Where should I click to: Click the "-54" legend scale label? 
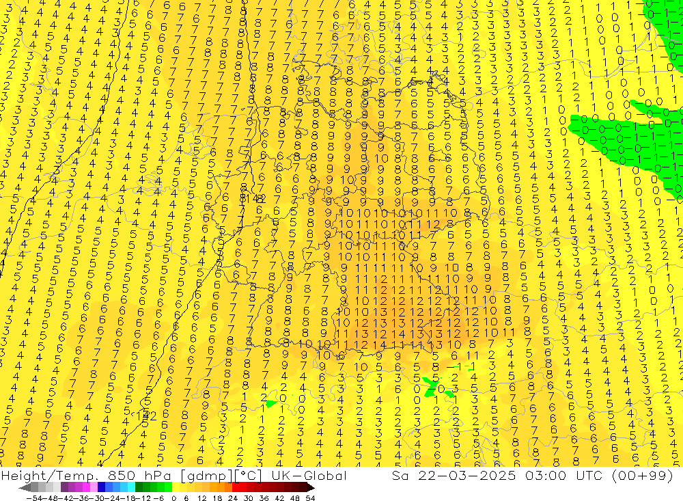[x=34, y=498]
